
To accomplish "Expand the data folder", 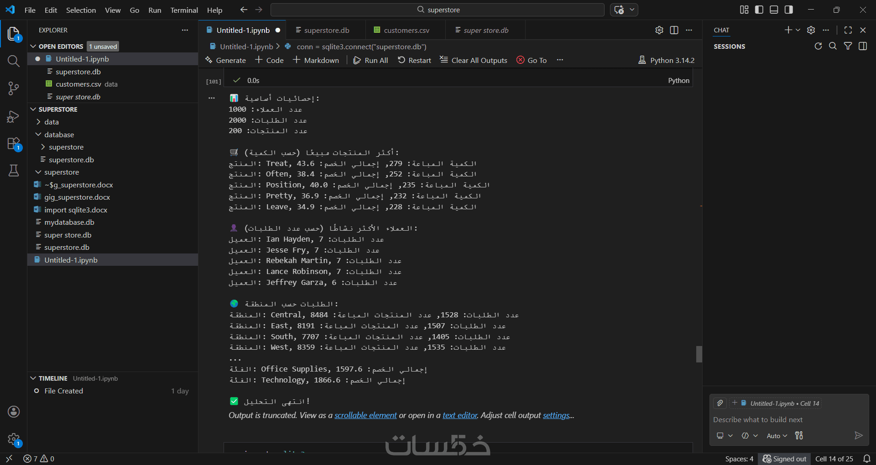I will pos(38,122).
